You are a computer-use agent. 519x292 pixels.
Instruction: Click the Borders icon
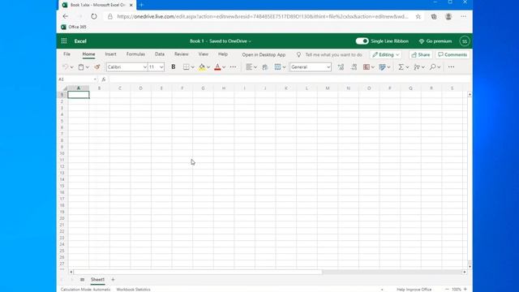pos(187,67)
